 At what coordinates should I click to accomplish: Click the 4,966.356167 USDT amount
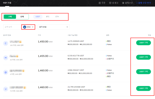tap(76, 70)
